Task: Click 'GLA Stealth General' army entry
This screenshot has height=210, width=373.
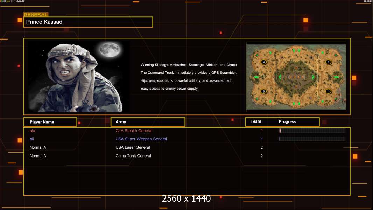Action: [134, 131]
